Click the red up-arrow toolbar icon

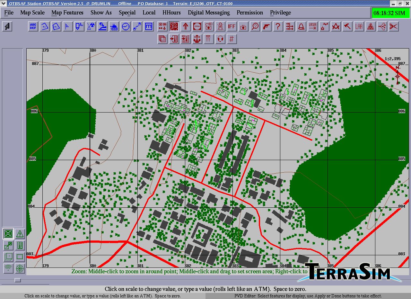coord(186,26)
